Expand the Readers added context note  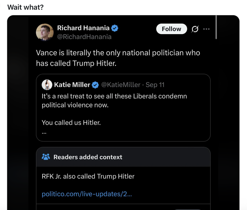point(123,176)
